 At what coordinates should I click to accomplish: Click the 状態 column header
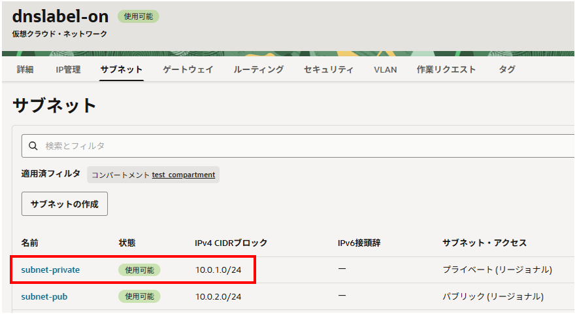pos(127,243)
